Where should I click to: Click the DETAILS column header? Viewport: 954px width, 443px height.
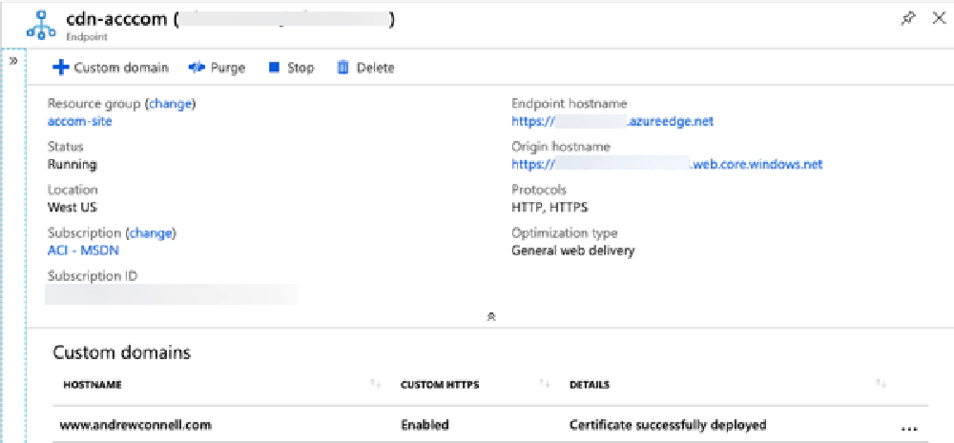[590, 385]
